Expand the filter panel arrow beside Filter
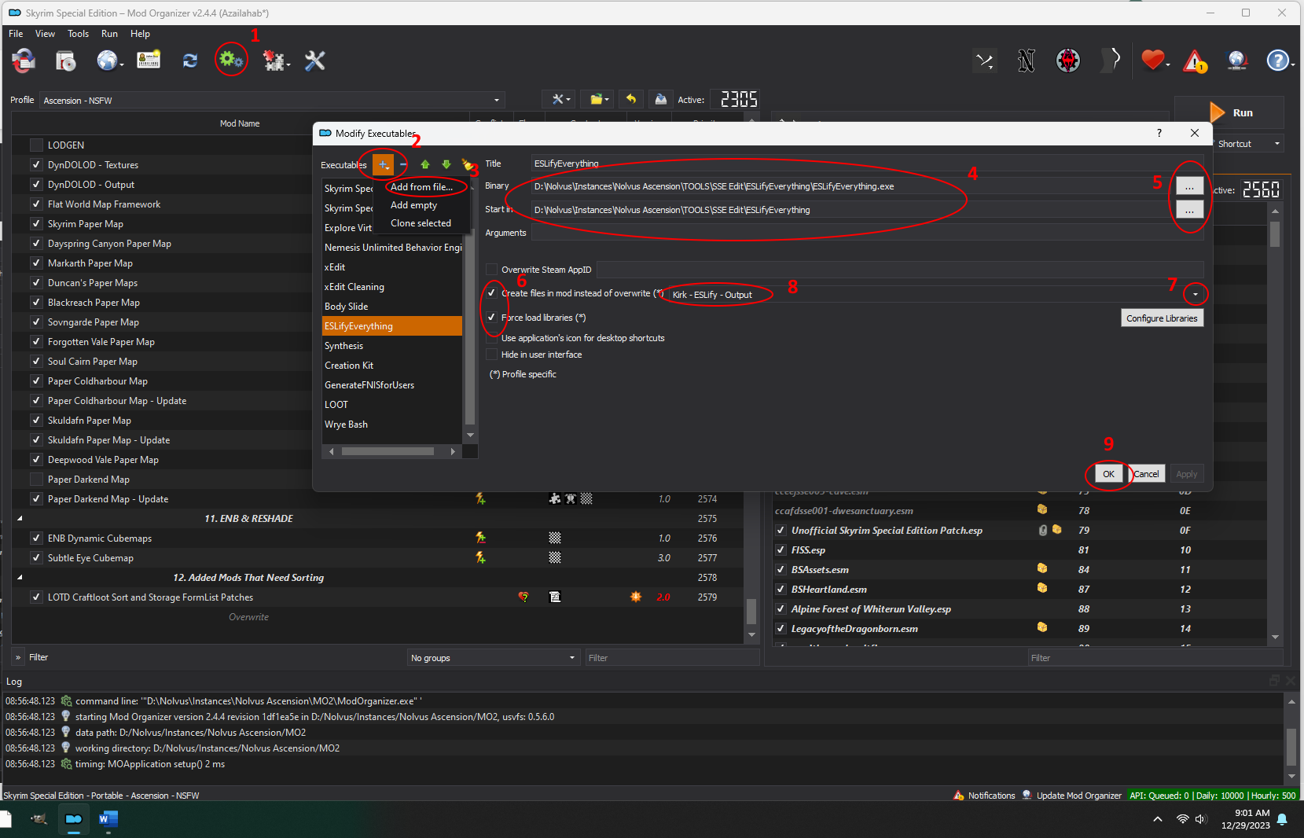1304x838 pixels. click(x=18, y=657)
